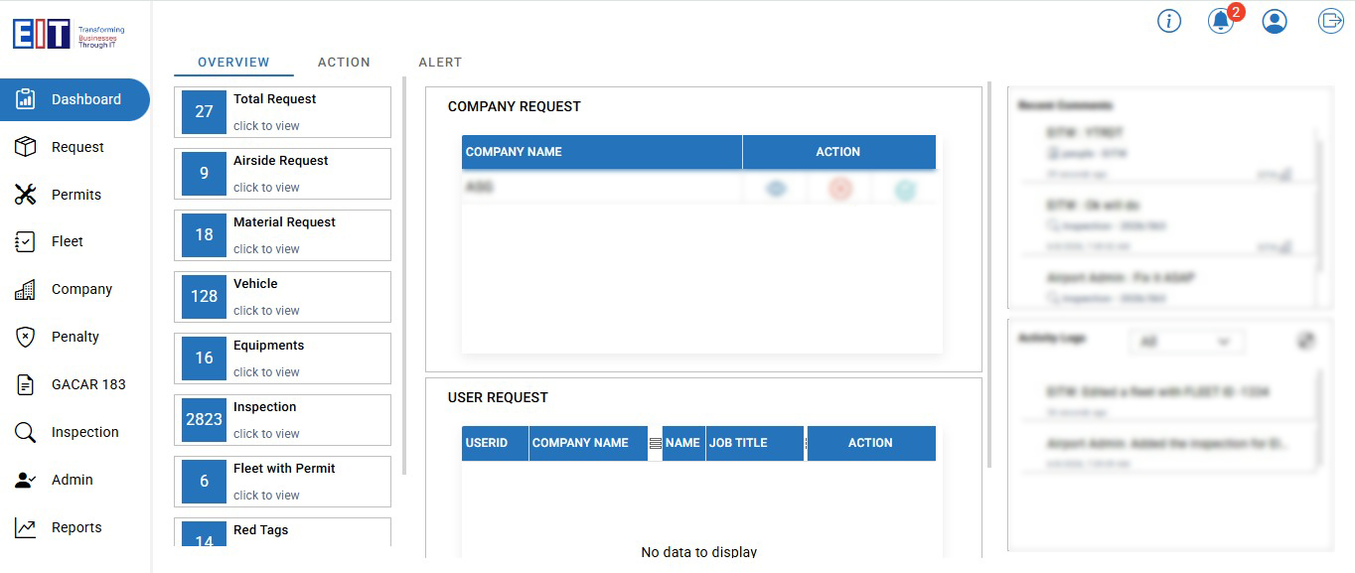
Task: Click the COMPANY REQUEST heading
Action: point(515,106)
